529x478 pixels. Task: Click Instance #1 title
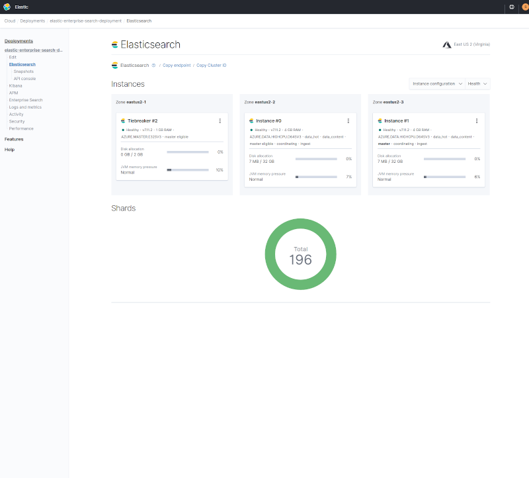coord(396,121)
